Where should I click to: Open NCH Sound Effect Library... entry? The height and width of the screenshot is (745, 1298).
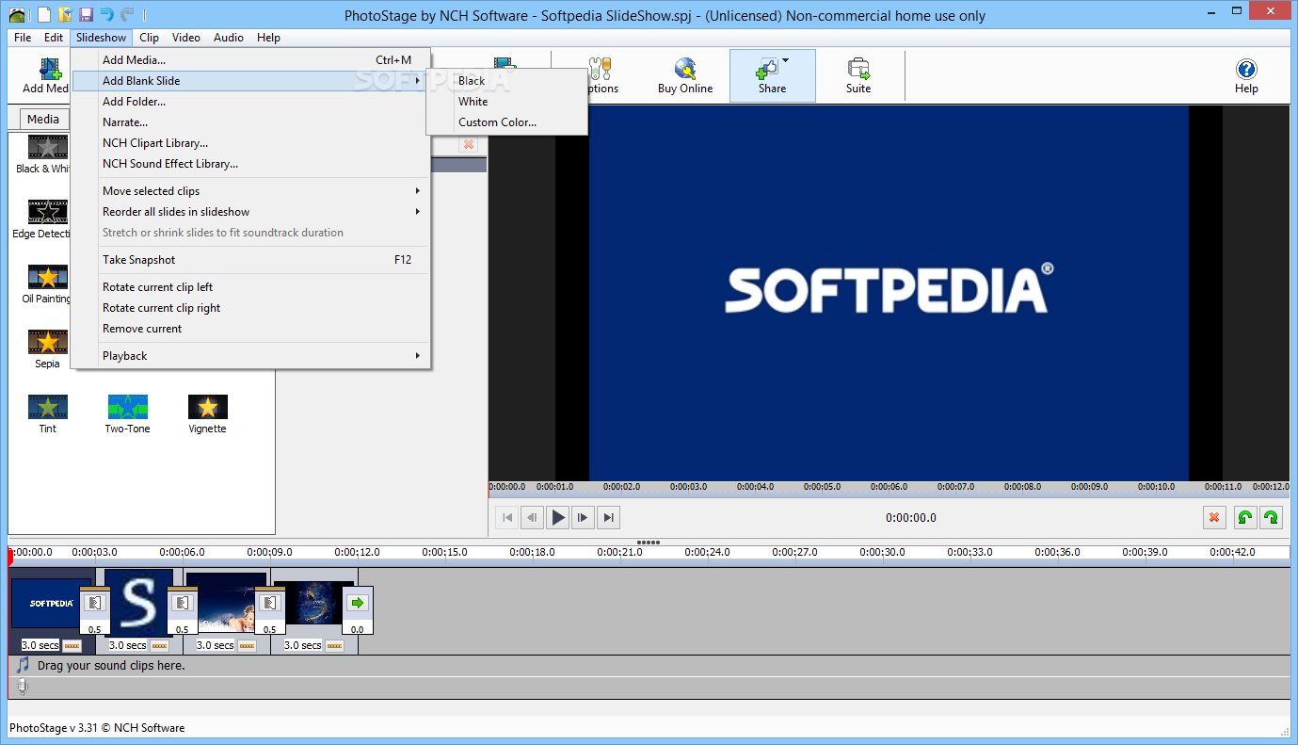[250, 164]
